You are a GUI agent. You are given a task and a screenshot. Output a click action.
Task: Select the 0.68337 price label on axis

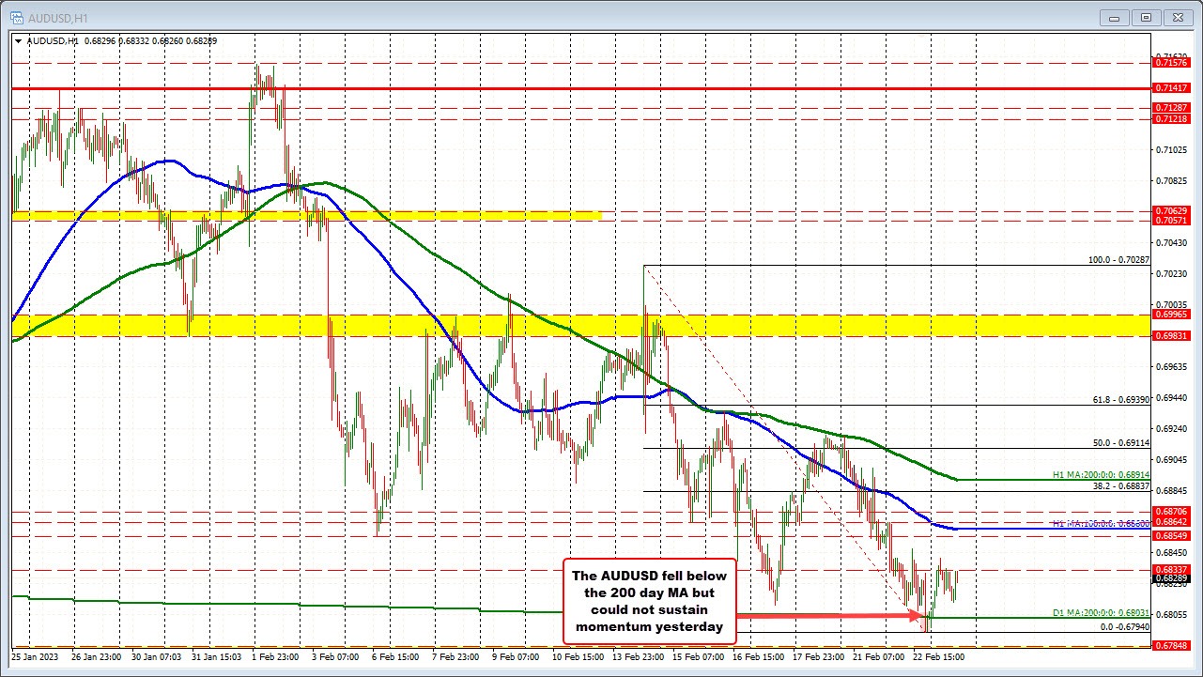tap(1171, 569)
